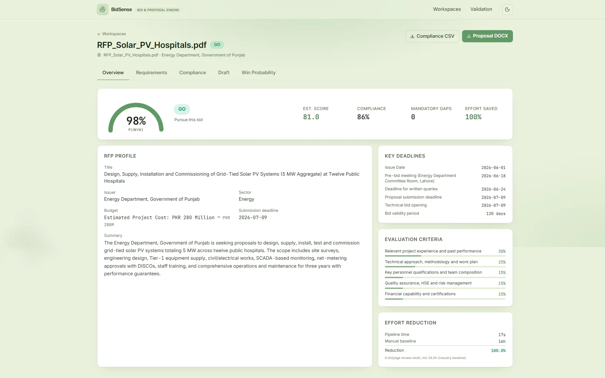Screen dimensions: 605x378
Task: Click the Relevant project experience 30% bar
Action: [445, 256]
